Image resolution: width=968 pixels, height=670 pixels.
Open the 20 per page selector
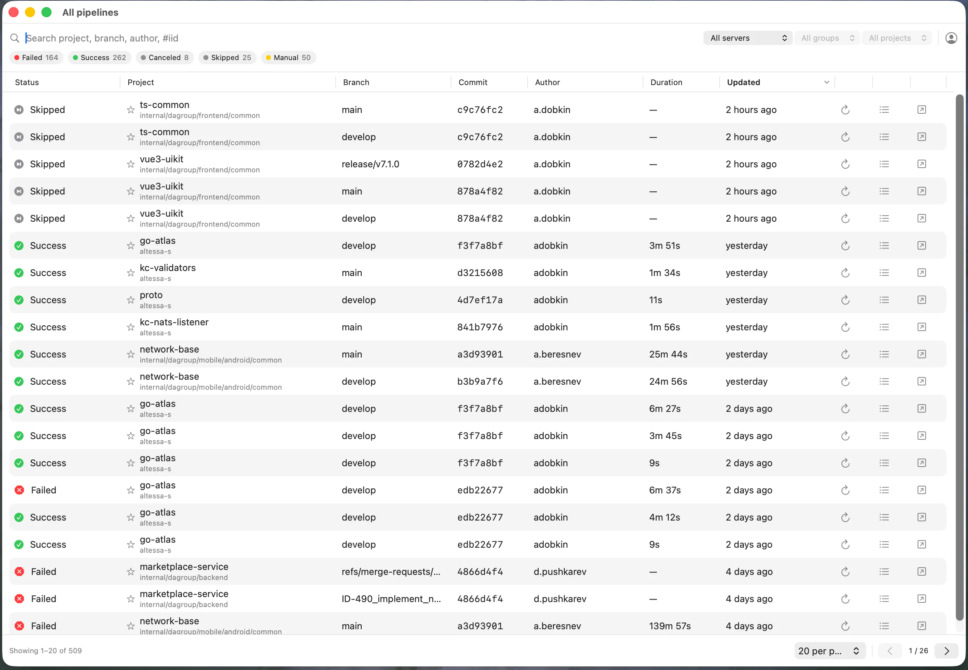pos(830,651)
